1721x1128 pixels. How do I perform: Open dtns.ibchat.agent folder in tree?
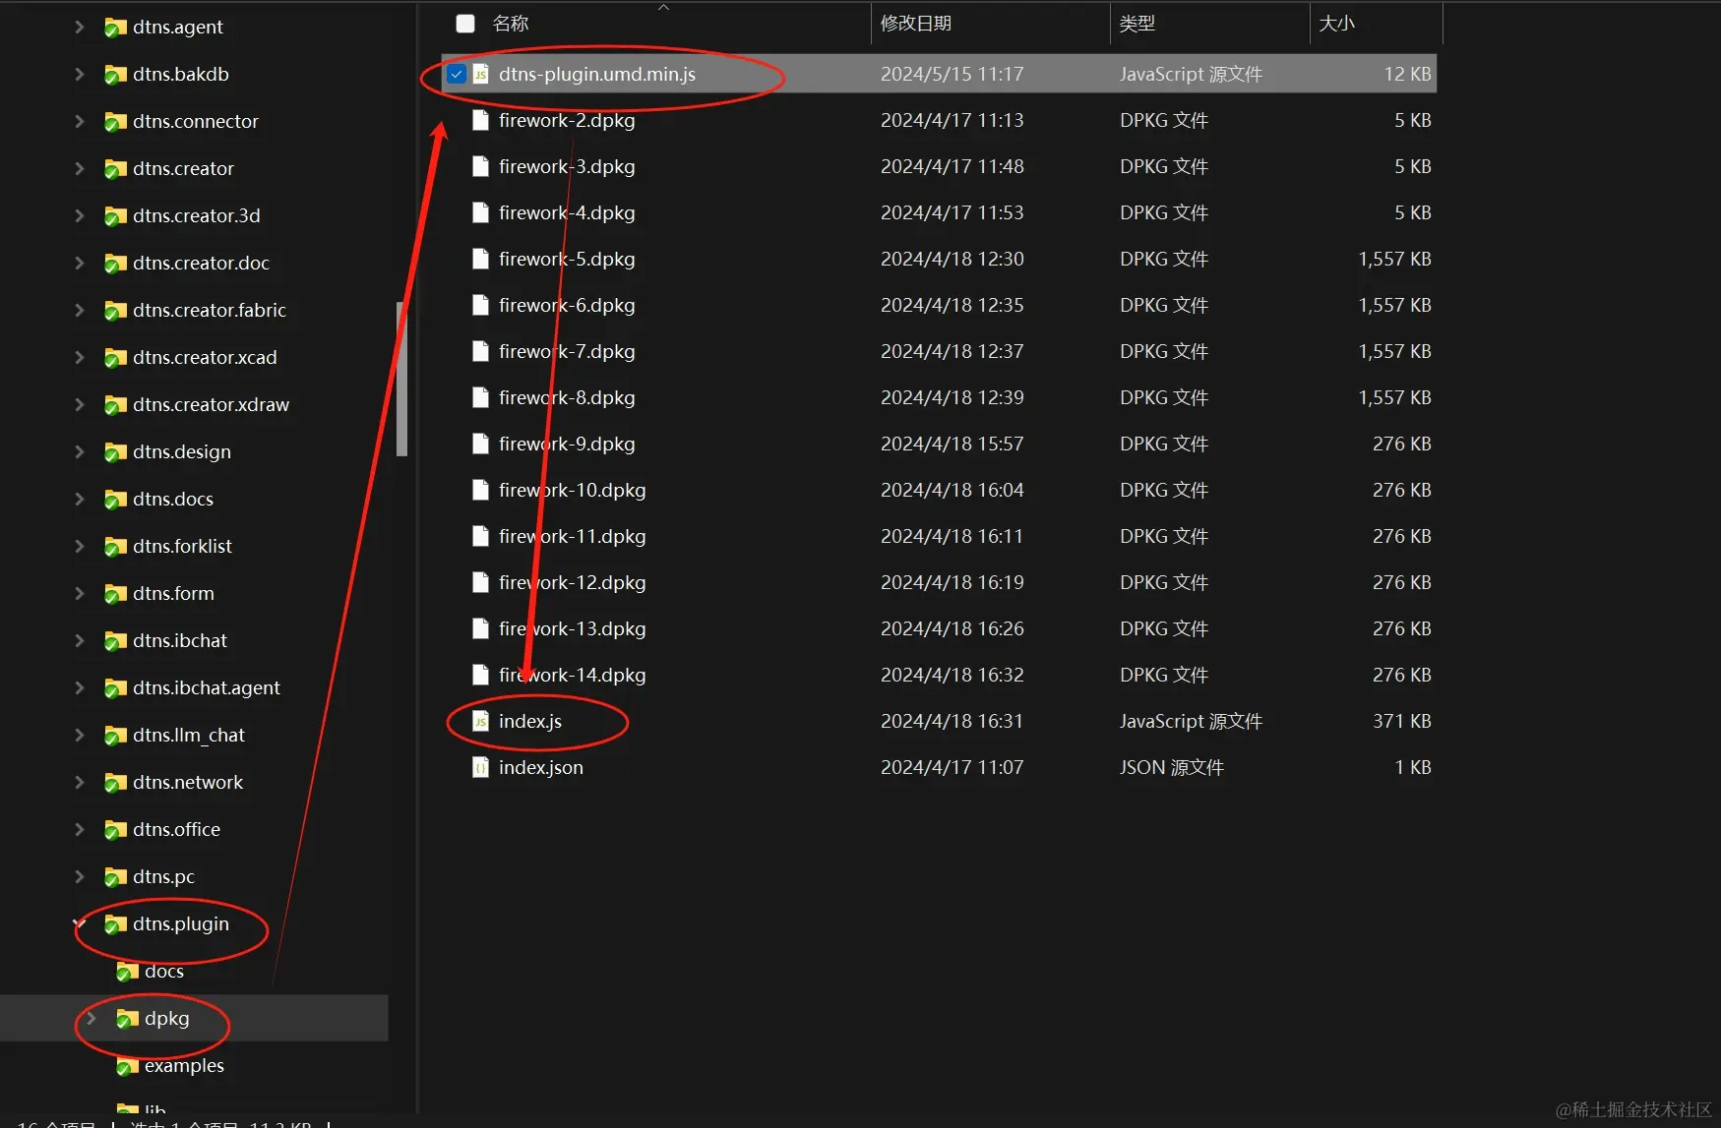pyautogui.click(x=207, y=688)
